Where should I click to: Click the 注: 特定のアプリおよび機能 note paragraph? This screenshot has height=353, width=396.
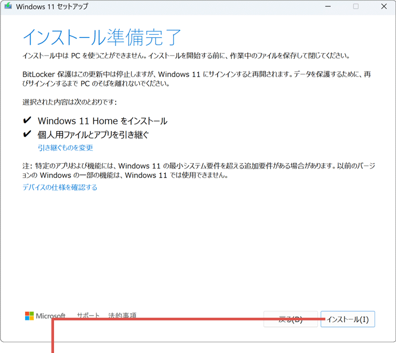click(x=199, y=171)
